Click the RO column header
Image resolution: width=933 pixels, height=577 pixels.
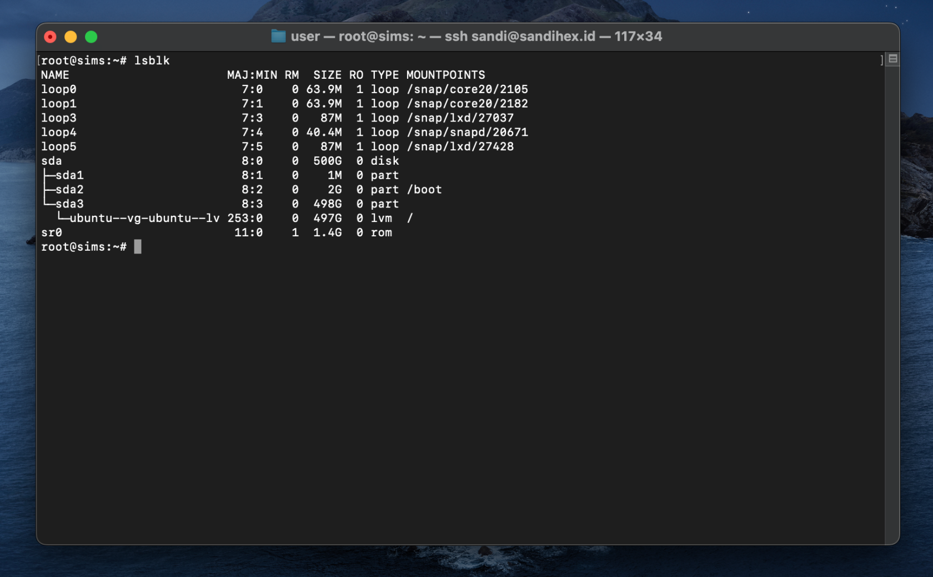[356, 75]
